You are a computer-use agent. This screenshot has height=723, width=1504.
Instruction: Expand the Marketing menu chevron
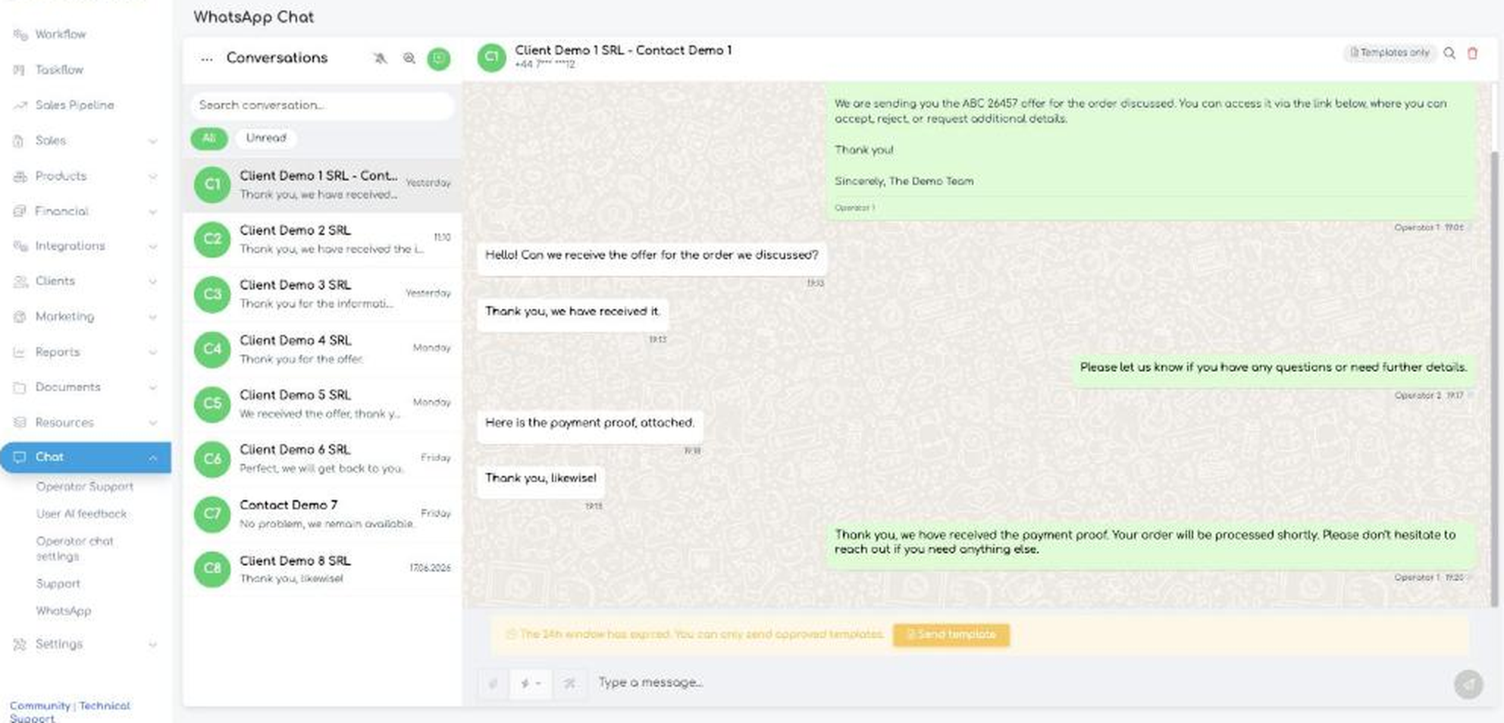[x=152, y=317]
